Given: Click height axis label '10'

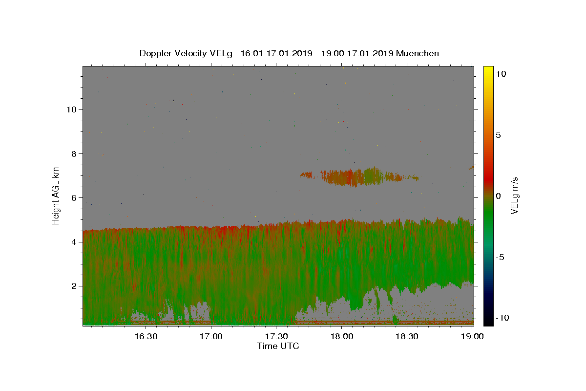Looking at the screenshot, I should (x=71, y=109).
